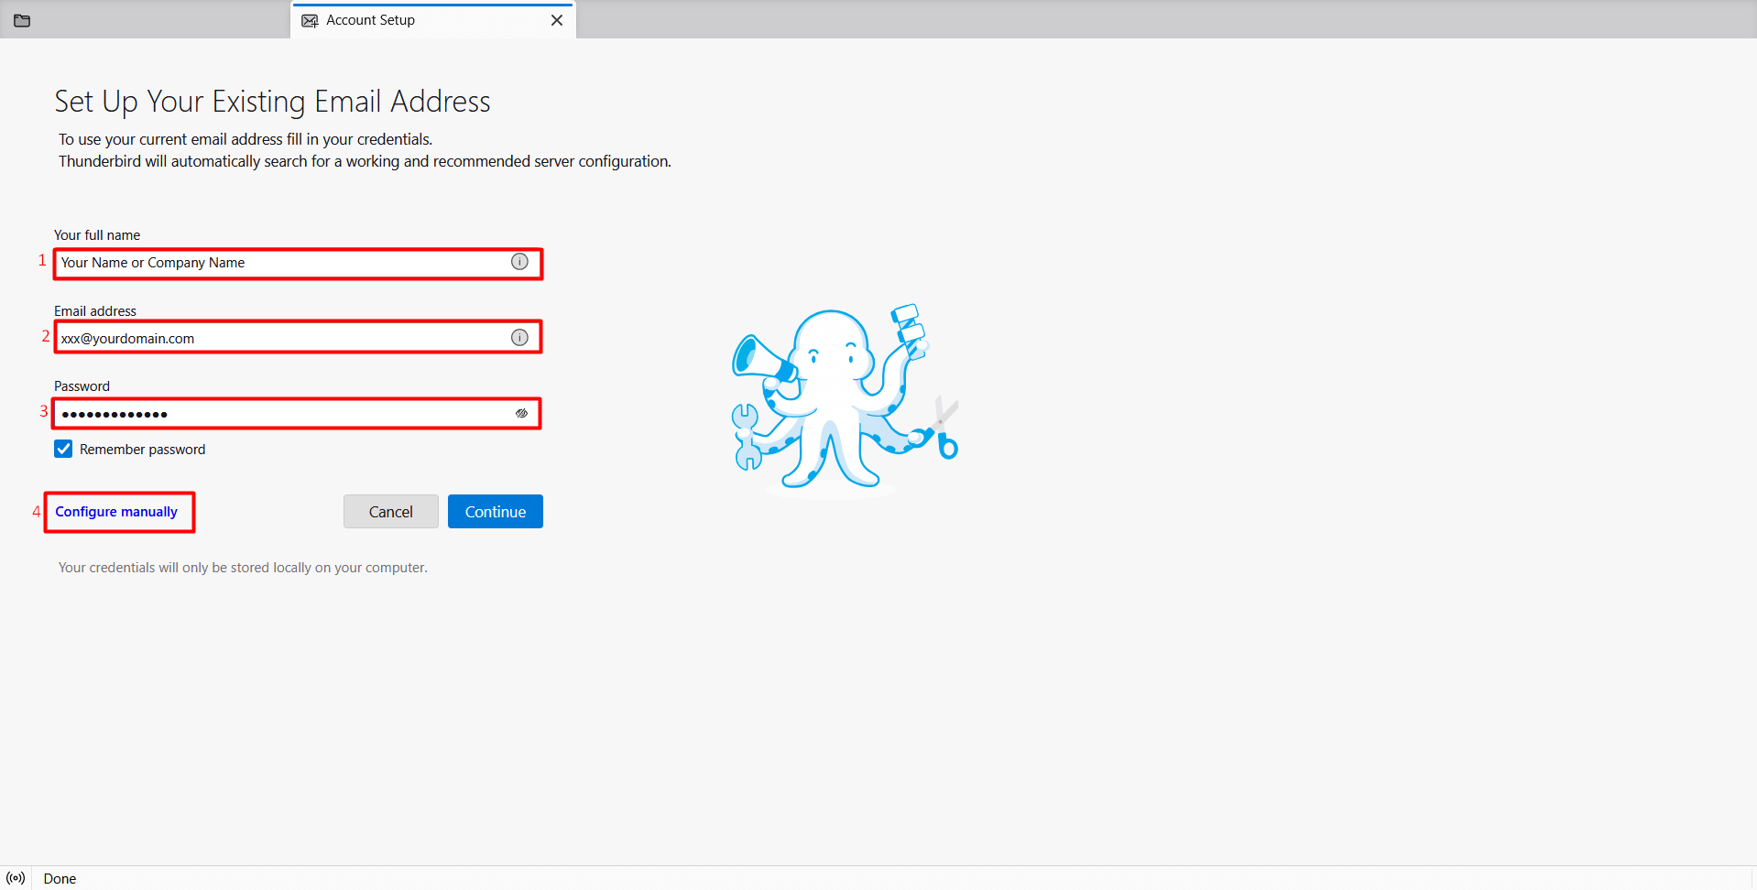Screen dimensions: 1757x890
Task: Uncheck the Remember password checkbox
Action: pos(63,449)
